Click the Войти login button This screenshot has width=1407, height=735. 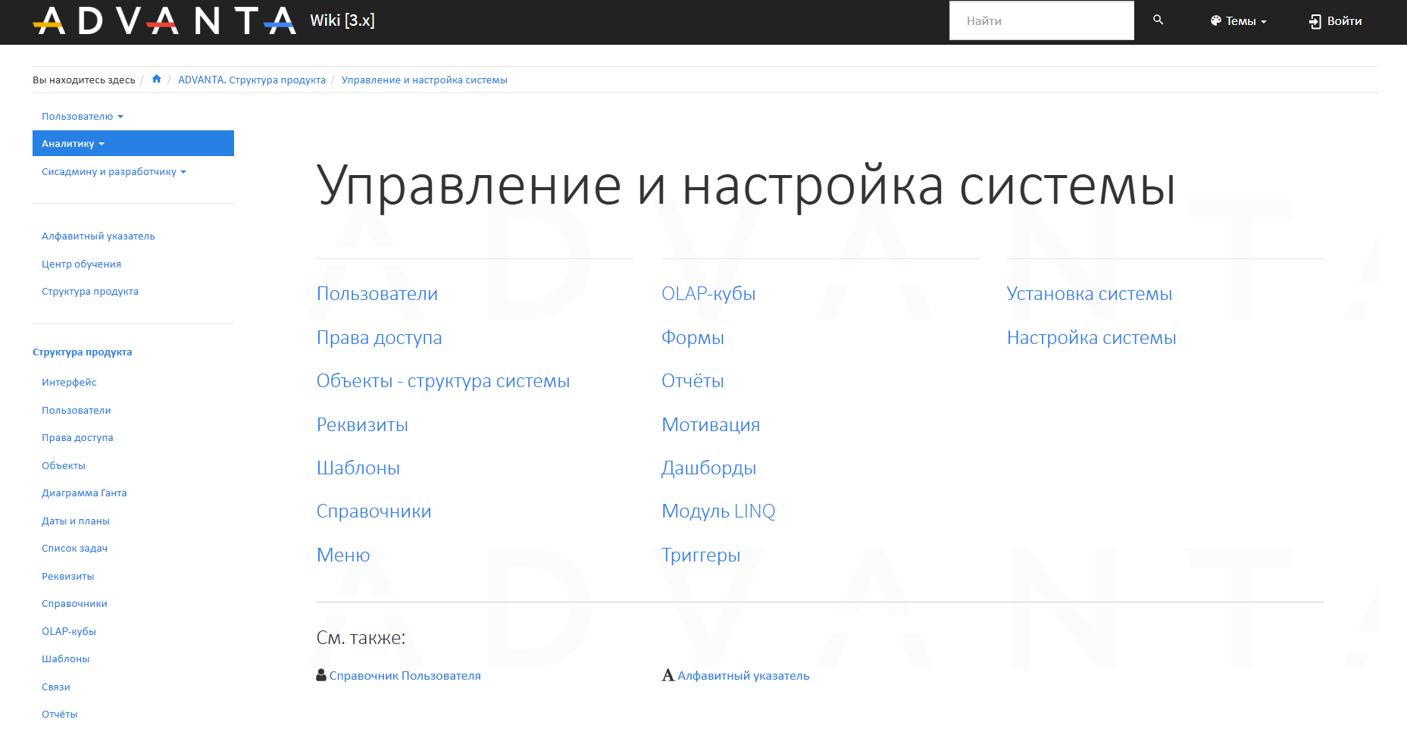(1335, 21)
